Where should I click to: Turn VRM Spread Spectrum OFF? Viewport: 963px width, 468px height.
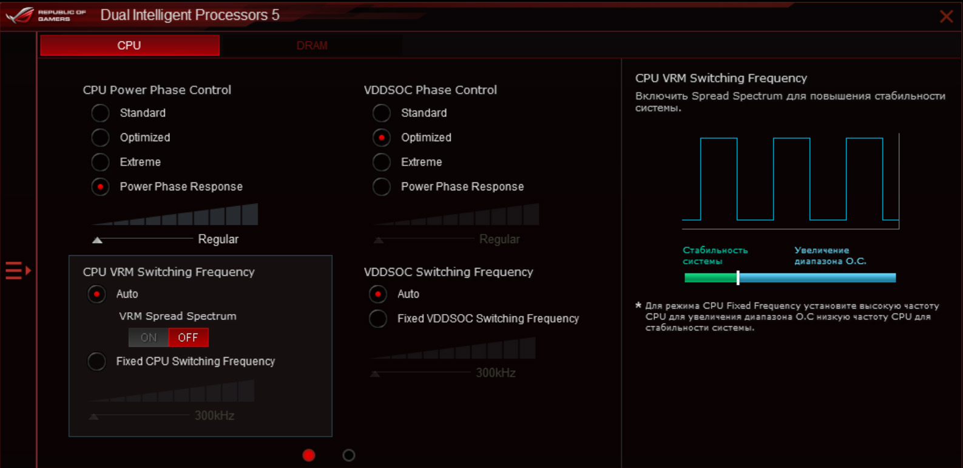coord(188,338)
